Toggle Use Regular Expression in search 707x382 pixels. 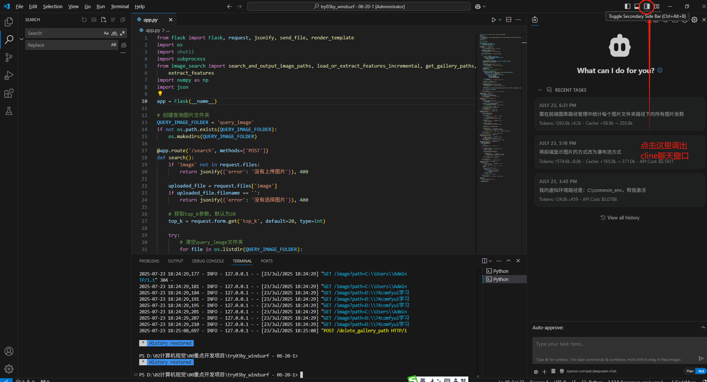[x=122, y=33]
